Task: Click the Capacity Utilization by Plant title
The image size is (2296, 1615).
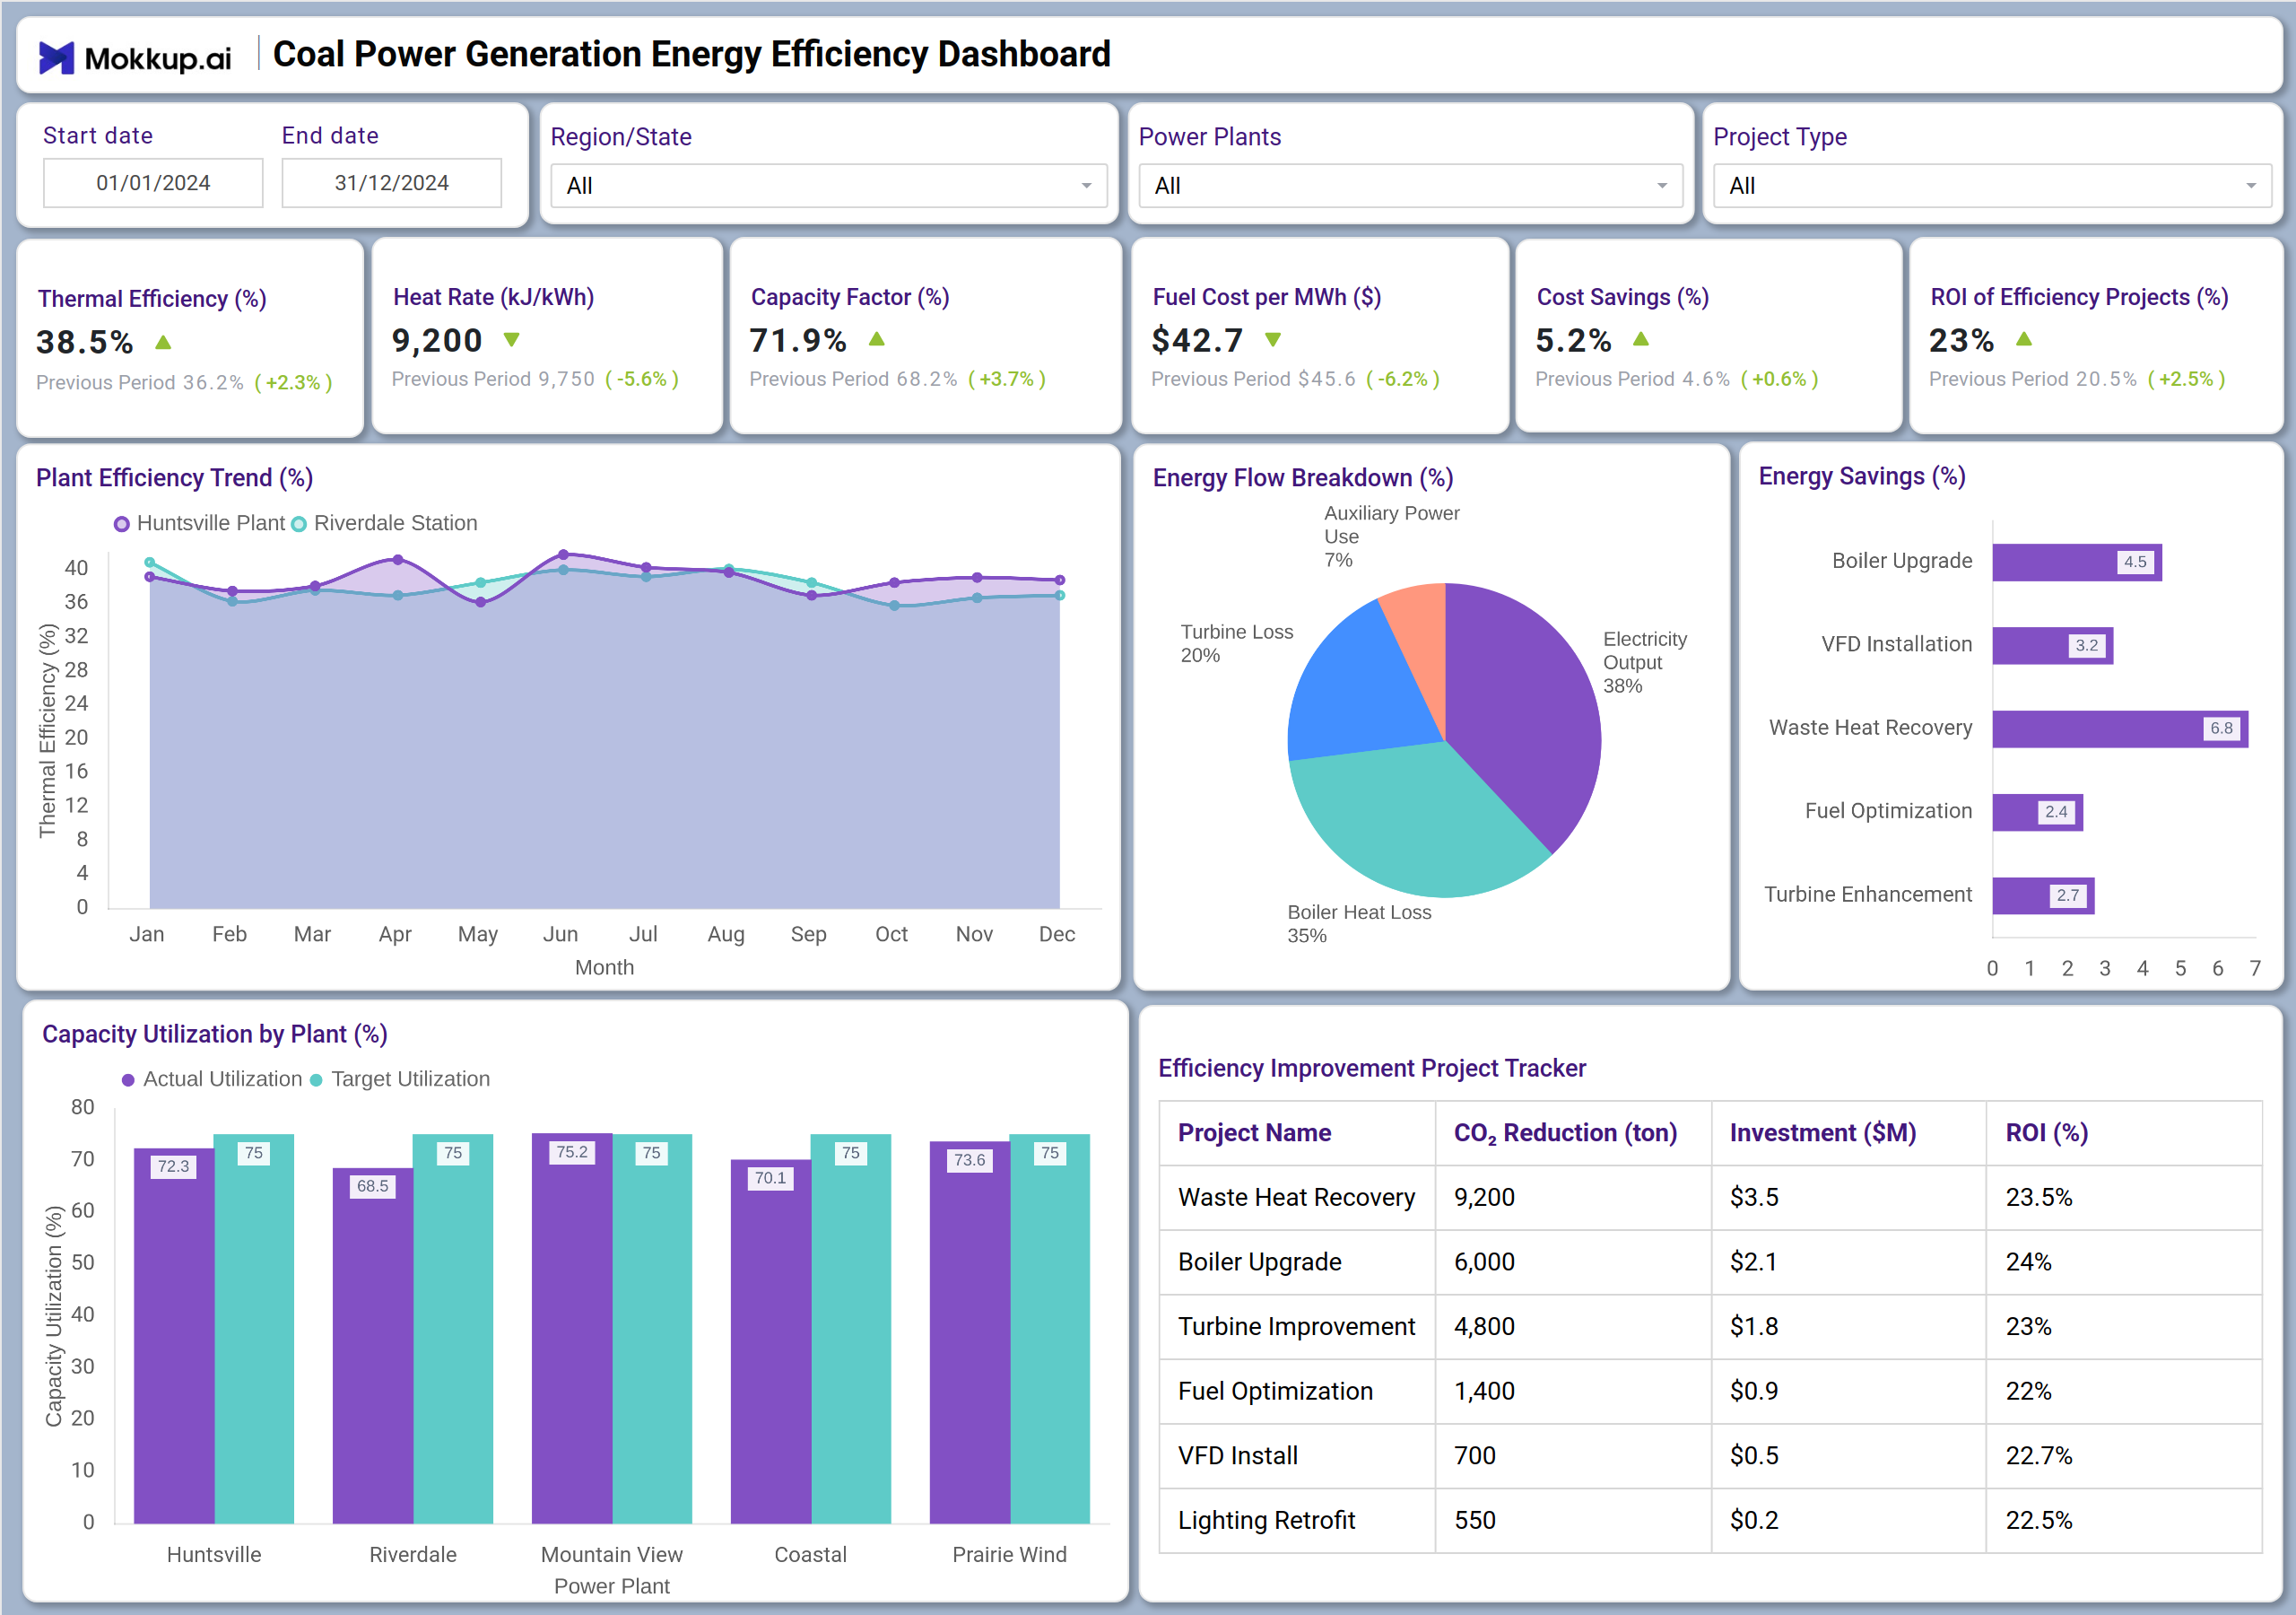Action: pos(214,1034)
